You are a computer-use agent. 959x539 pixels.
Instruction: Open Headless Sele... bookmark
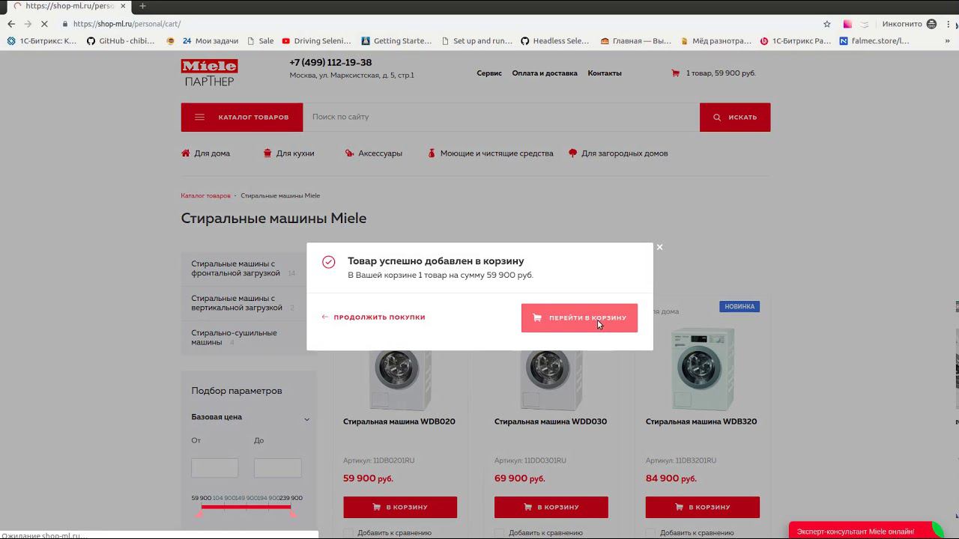point(555,41)
